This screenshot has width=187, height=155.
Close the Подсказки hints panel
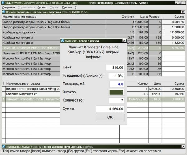[x=184, y=147]
